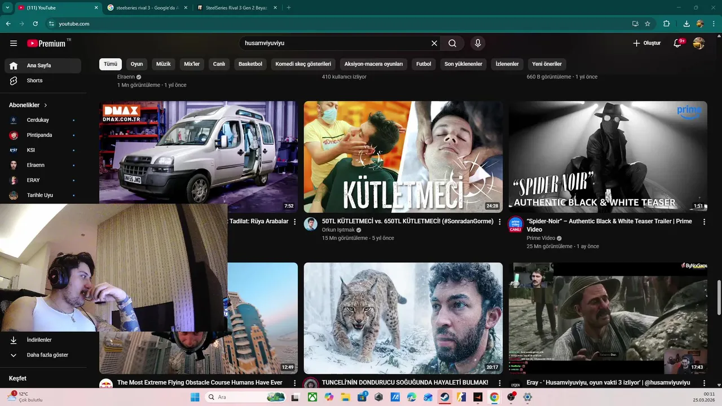
Task: Go back in browser history
Action: (x=8, y=24)
